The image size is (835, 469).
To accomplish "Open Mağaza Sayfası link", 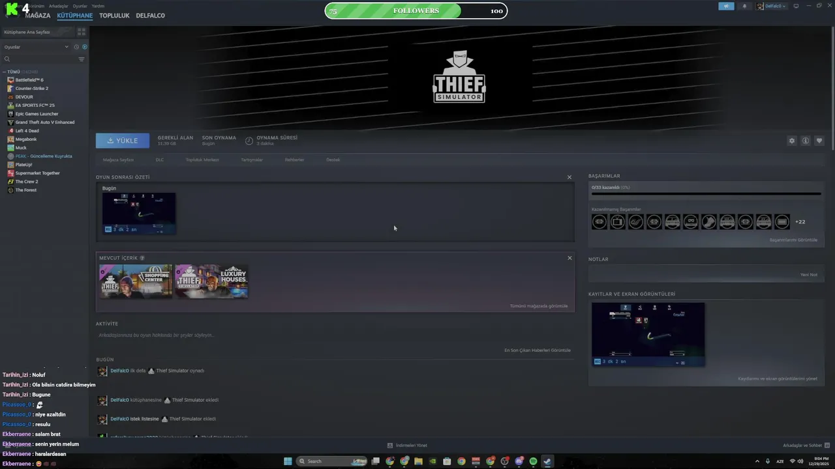I will coord(118,160).
